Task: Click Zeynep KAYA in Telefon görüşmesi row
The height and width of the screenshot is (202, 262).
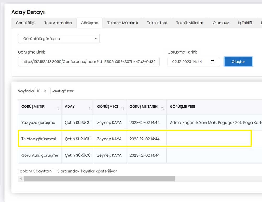Action: tap(109, 139)
